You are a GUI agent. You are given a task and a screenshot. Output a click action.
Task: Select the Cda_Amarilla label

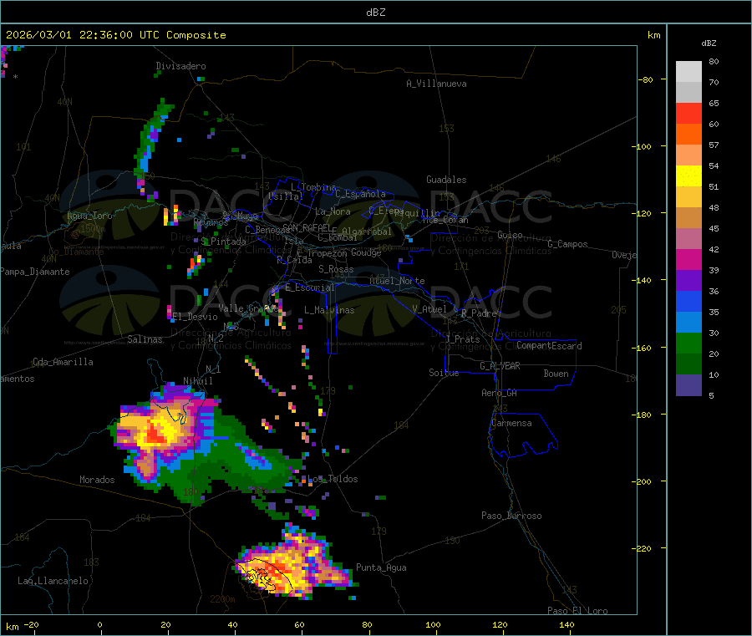point(63,362)
